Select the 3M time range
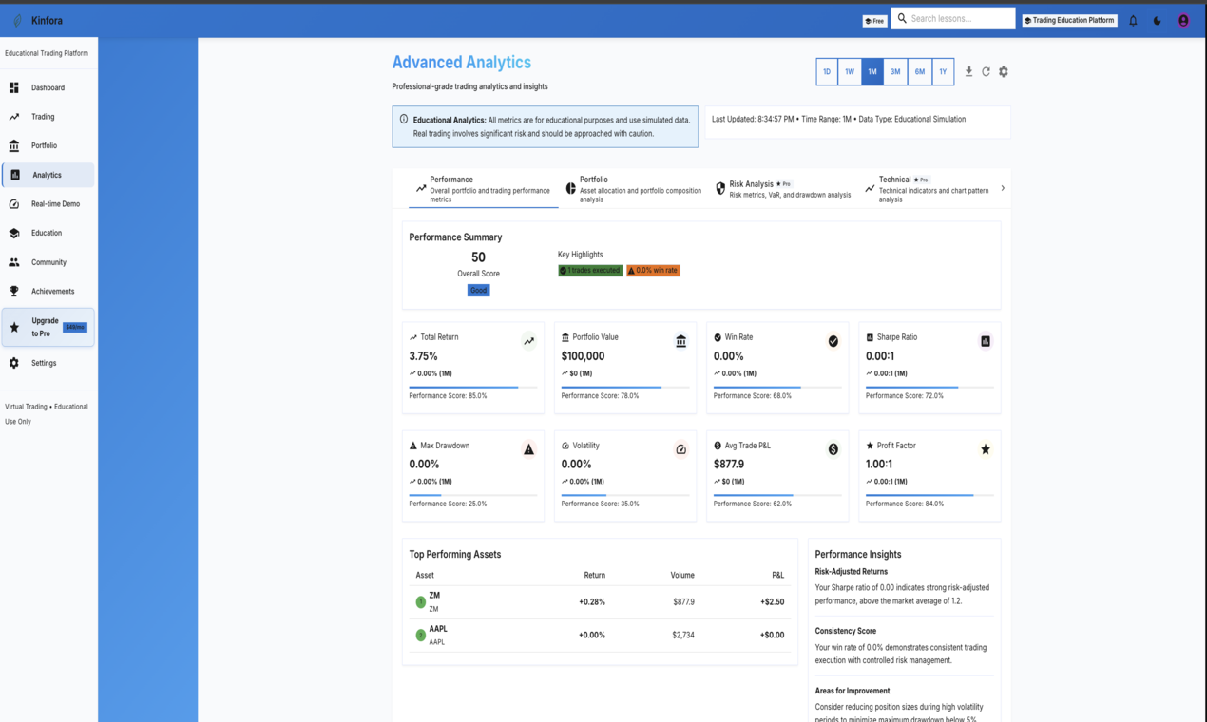1207x722 pixels. click(x=895, y=72)
